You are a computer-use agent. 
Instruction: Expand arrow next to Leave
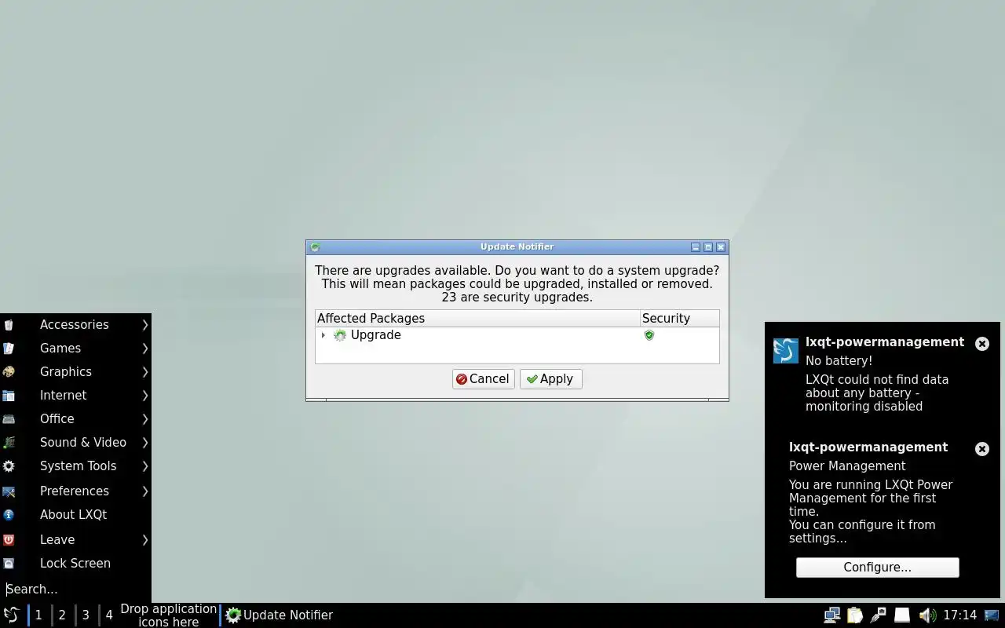coord(145,539)
